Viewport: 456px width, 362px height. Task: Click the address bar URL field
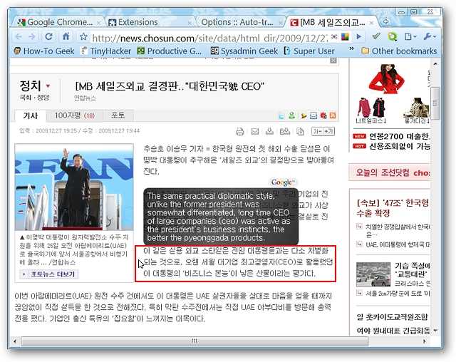[209, 38]
